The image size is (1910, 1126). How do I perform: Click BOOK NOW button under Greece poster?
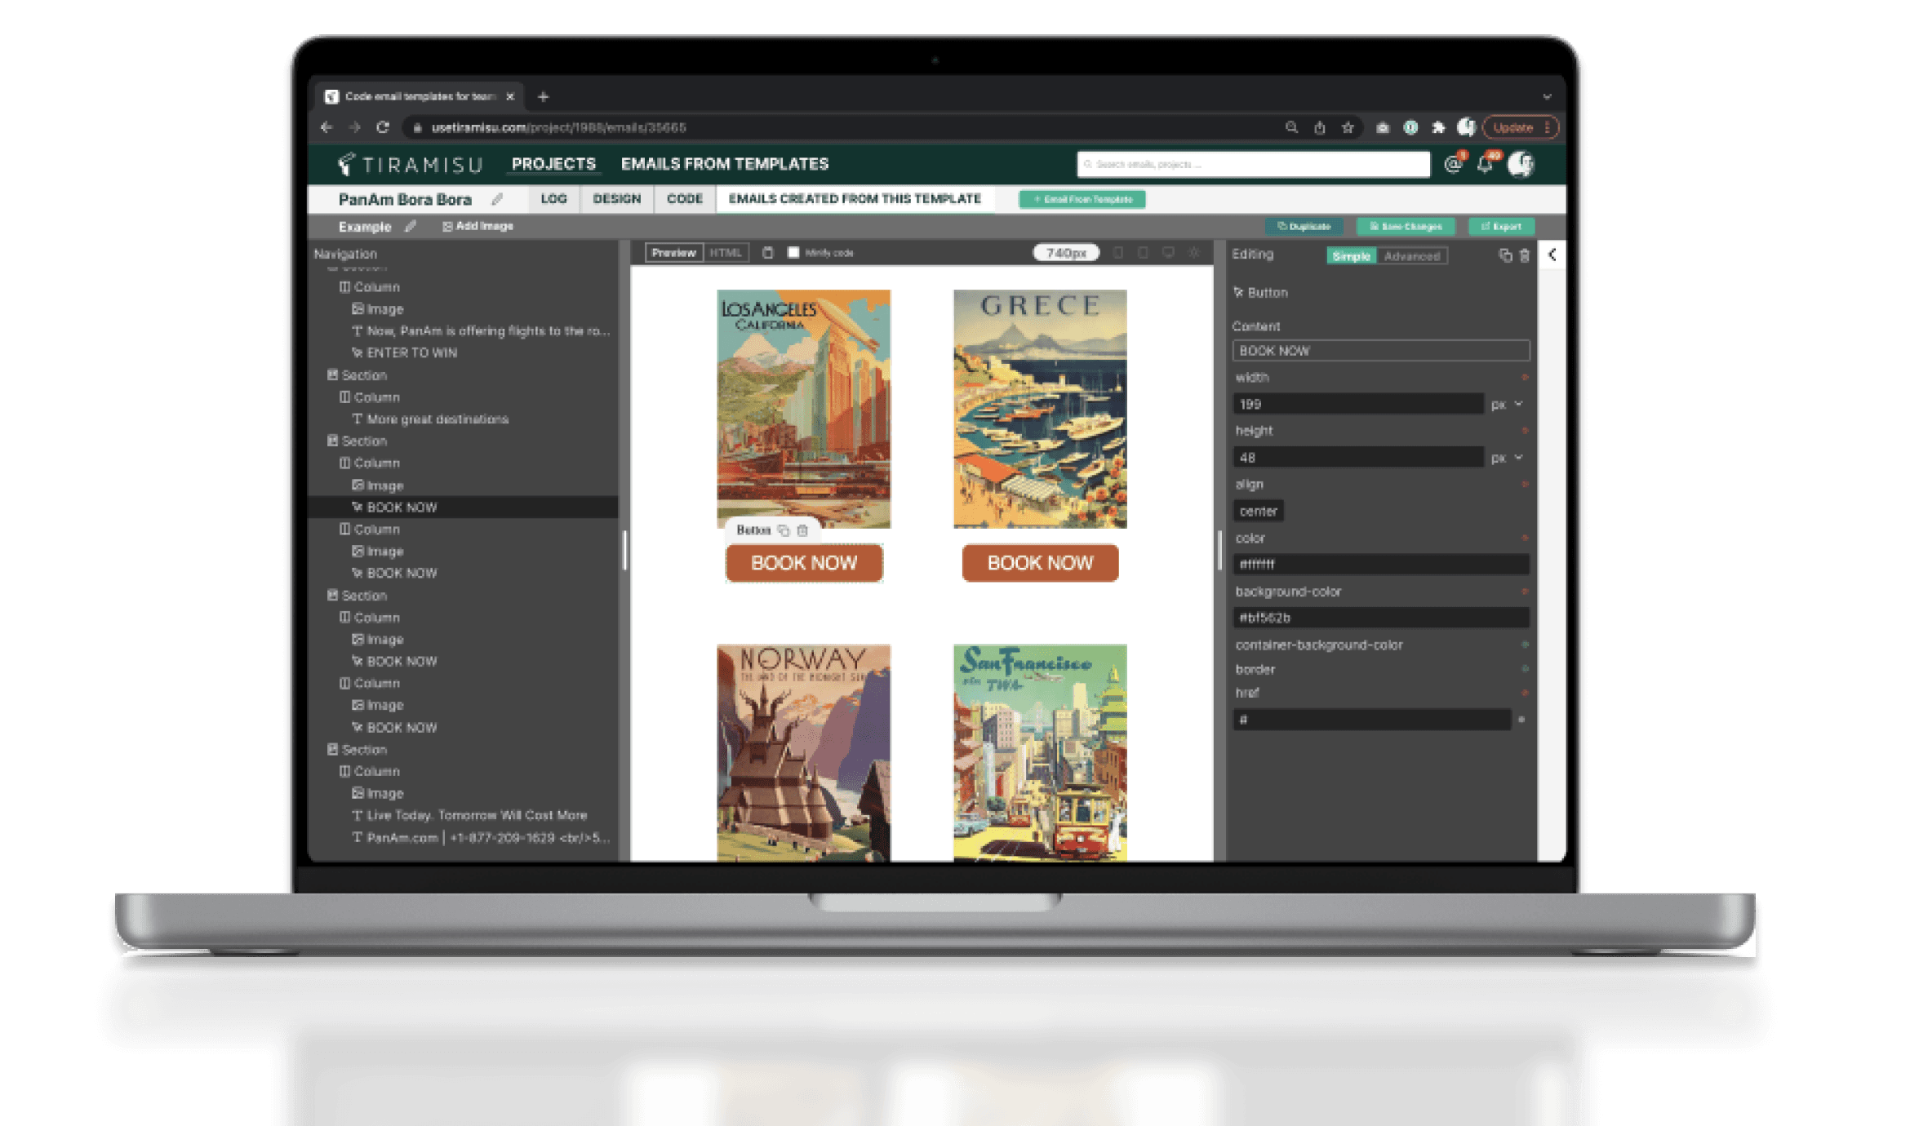1040,563
